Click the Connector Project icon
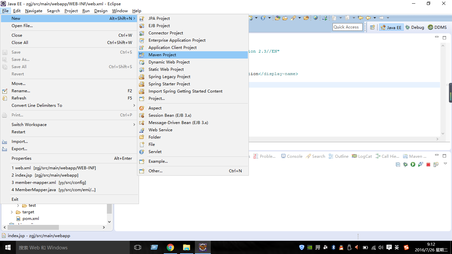Screen dimensions: 452x254 point(142,33)
